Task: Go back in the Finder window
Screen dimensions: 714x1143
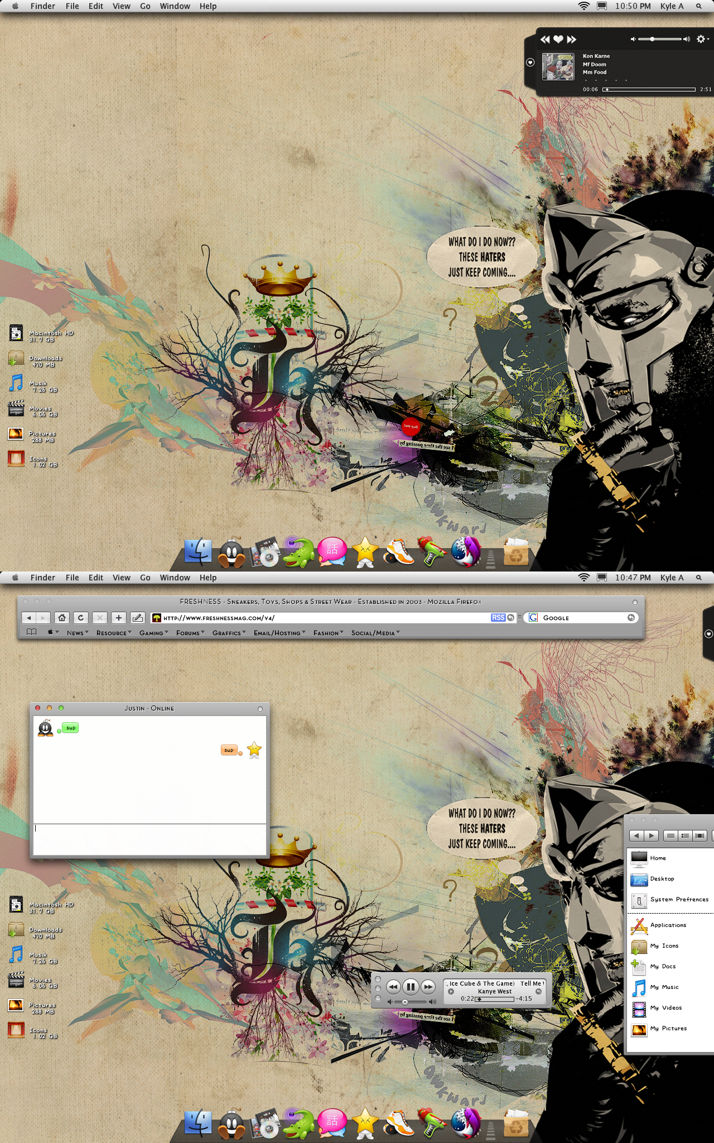Action: coord(636,835)
